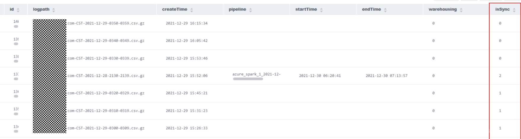Click isSync column sort arrows
The width and height of the screenshot is (521, 139).
click(x=514, y=10)
